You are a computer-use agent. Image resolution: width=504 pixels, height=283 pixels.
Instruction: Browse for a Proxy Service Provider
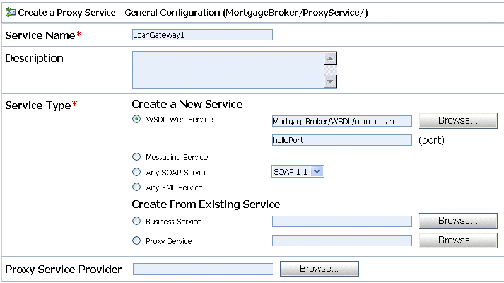[319, 269]
